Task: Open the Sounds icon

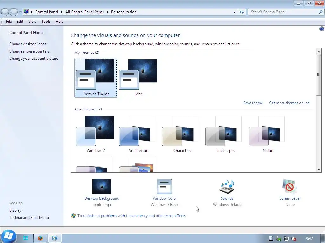Action: (227, 187)
